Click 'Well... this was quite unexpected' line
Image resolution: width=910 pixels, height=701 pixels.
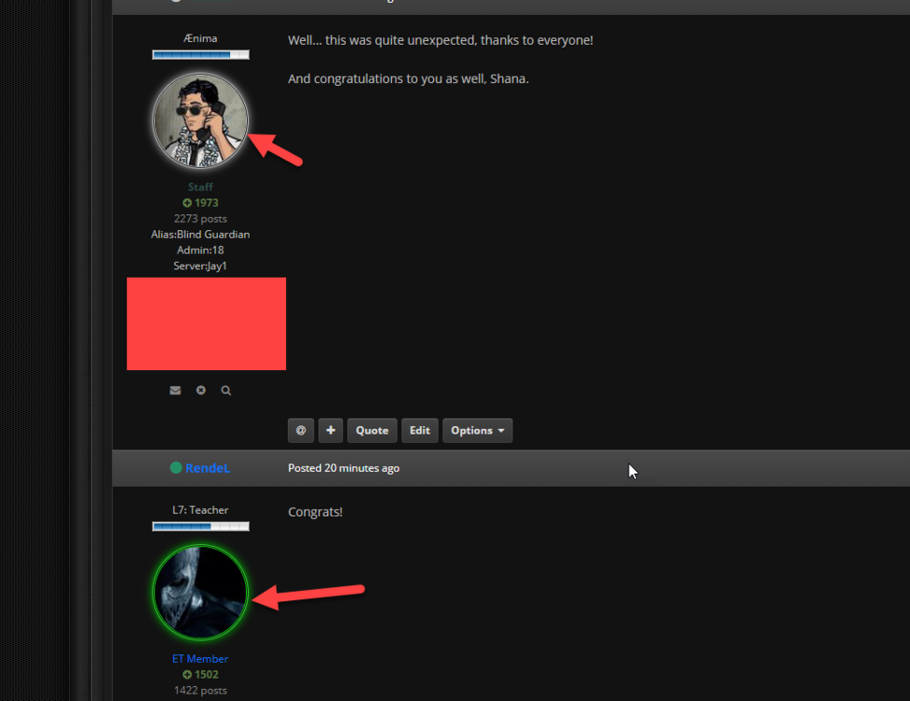click(x=441, y=40)
